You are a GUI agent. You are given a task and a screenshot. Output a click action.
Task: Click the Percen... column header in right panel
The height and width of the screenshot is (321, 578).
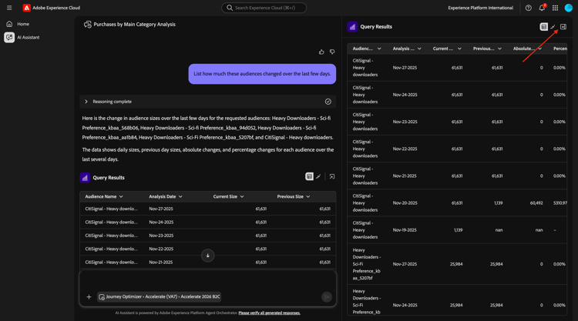click(560, 48)
